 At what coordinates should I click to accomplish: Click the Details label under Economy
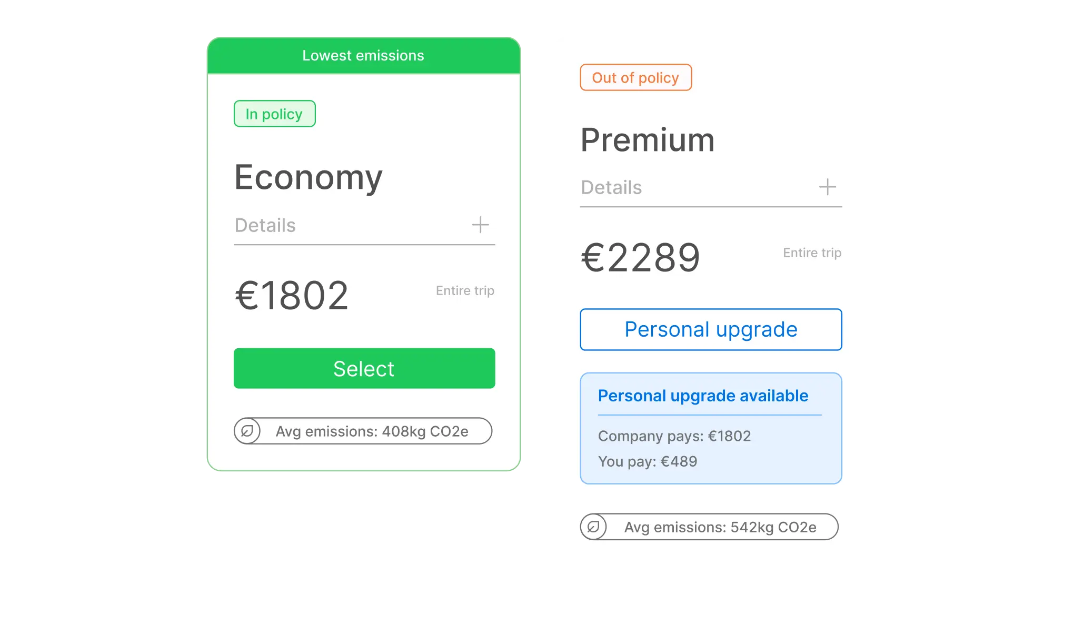point(265,225)
